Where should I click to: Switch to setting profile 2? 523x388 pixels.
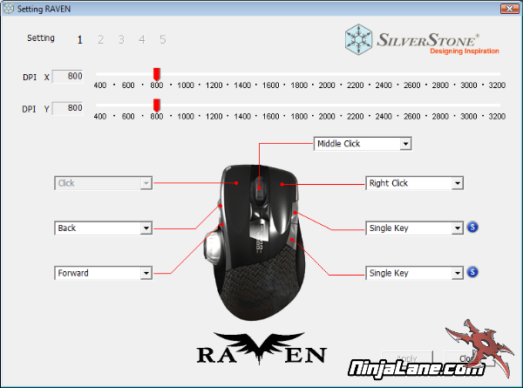[100, 40]
